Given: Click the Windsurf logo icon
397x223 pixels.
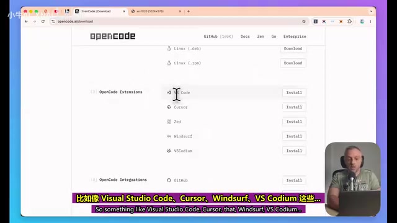Looking at the screenshot, I should pos(169,136).
